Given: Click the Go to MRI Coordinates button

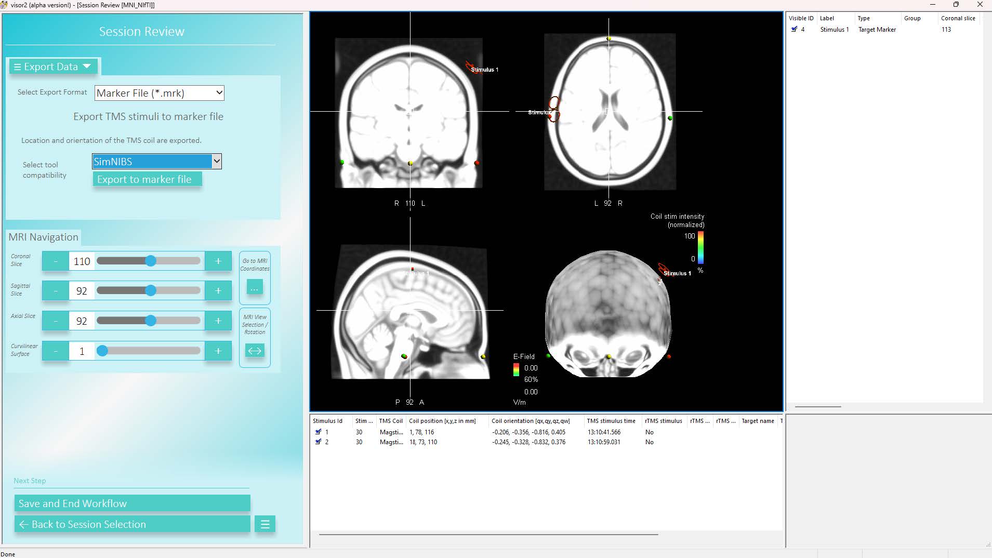Looking at the screenshot, I should click(x=254, y=287).
